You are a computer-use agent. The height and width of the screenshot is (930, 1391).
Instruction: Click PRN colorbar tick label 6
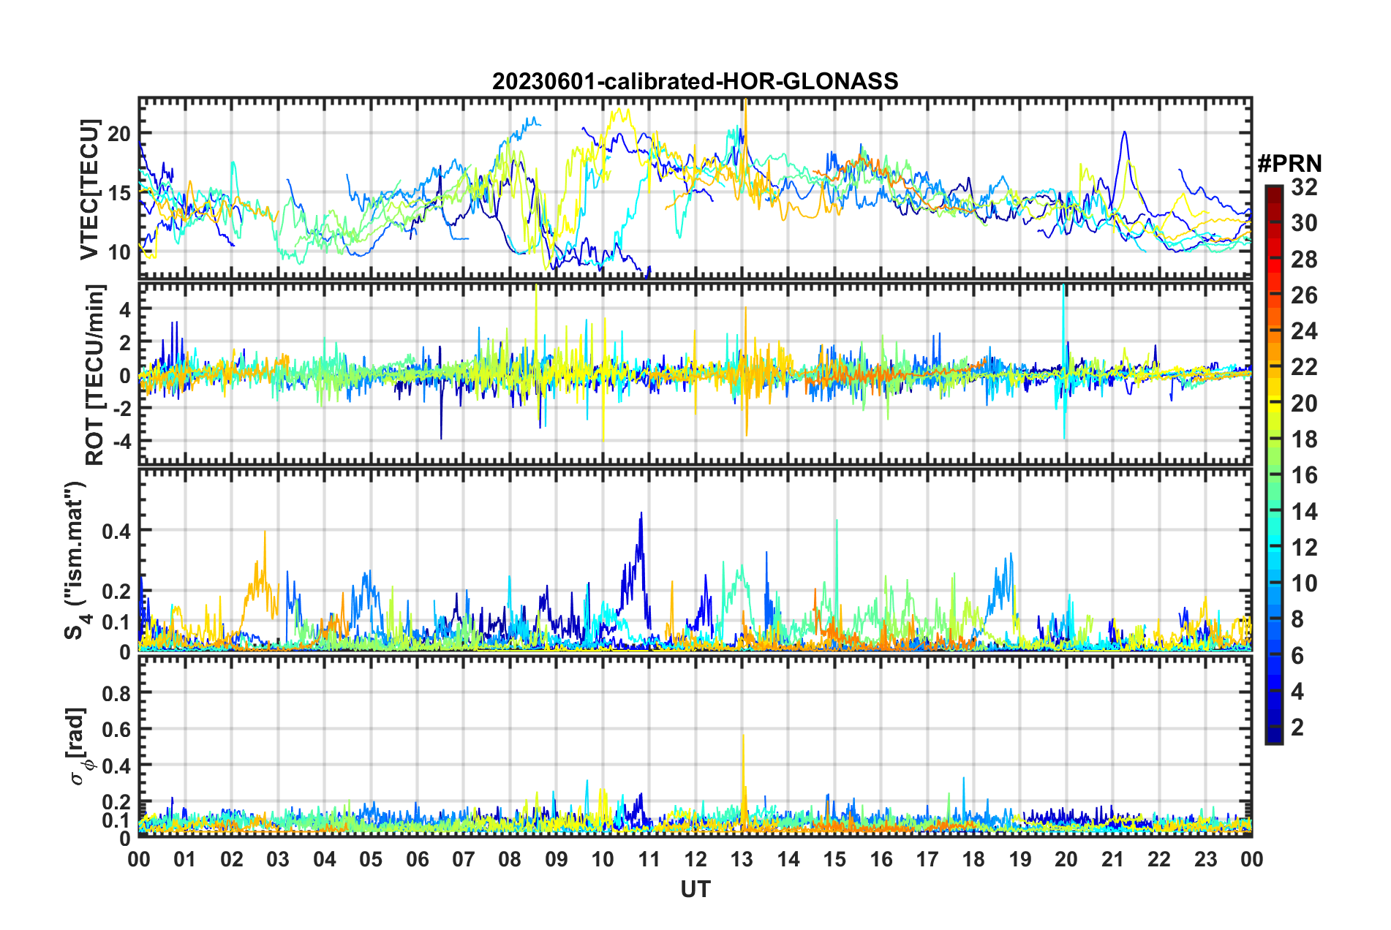pos(1297,656)
